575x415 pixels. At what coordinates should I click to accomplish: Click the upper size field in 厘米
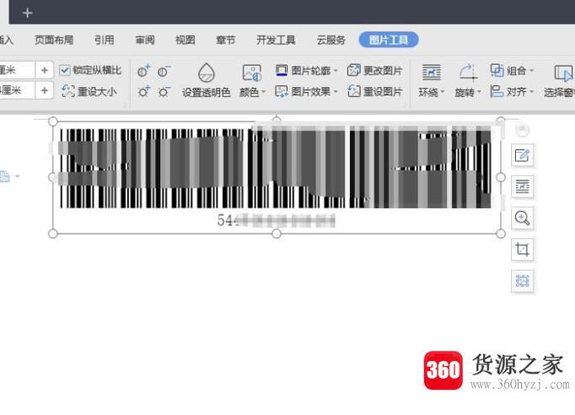17,70
